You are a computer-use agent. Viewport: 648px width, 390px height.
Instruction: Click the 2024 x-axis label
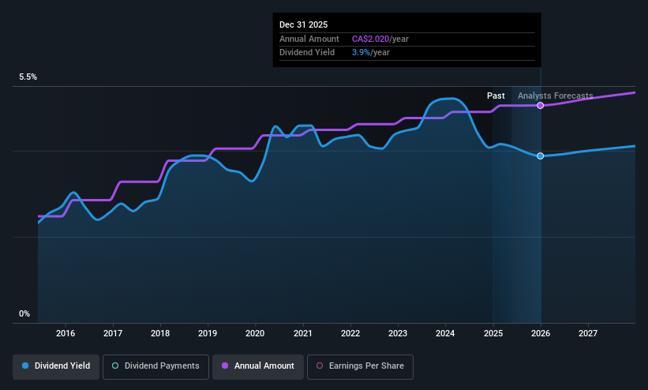pos(445,333)
